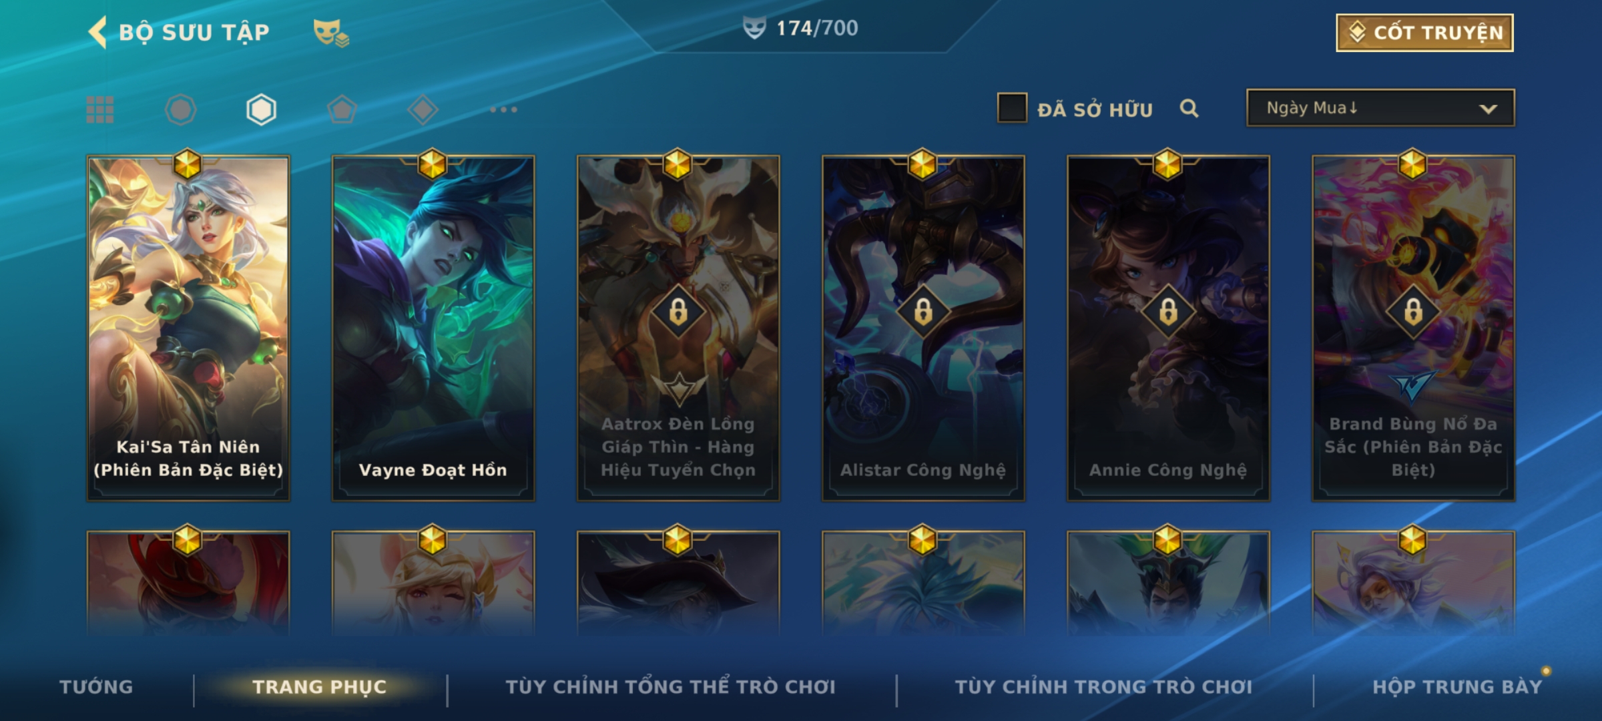Select the highlighted hexagon rarity filter

click(261, 109)
